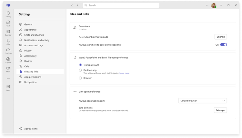Screen dimensions: 242x138
Task: Click the Privacy lock icon
Action: tap(21, 51)
